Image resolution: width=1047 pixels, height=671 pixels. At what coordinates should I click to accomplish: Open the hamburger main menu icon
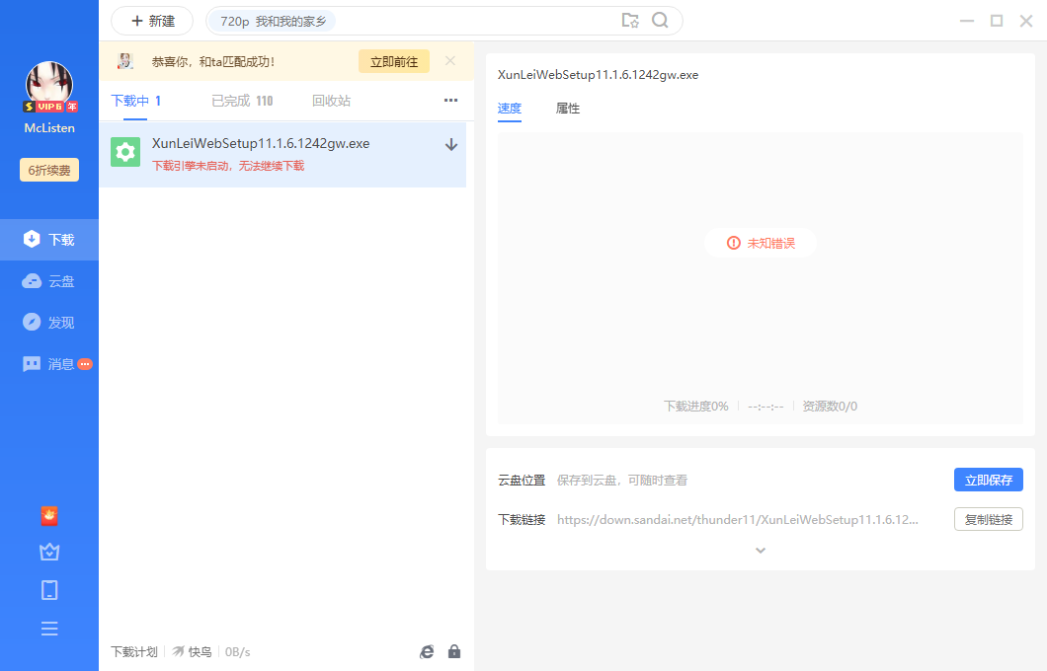pos(49,629)
